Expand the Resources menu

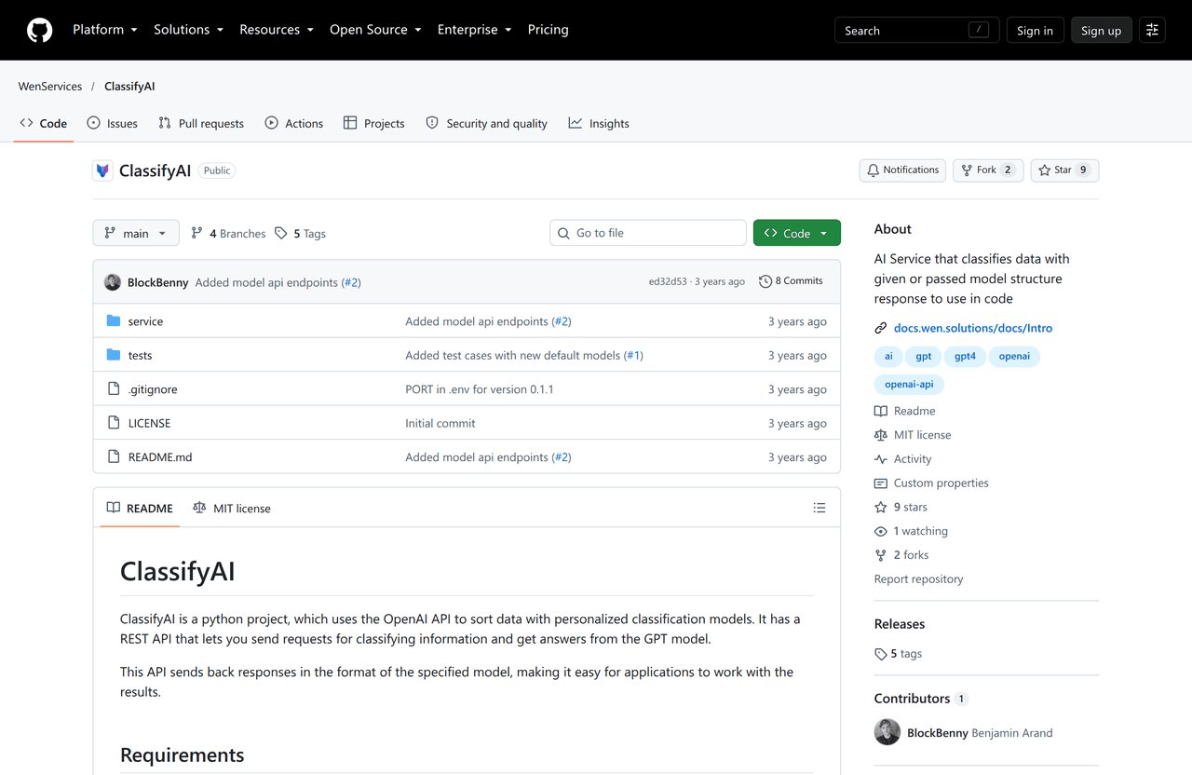click(277, 30)
